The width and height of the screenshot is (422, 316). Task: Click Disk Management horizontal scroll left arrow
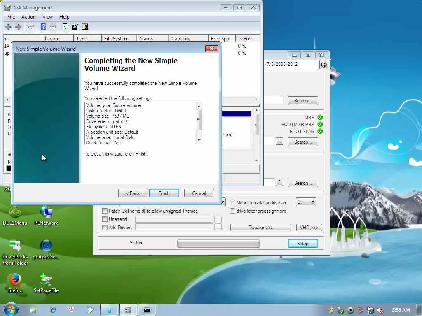7,100
